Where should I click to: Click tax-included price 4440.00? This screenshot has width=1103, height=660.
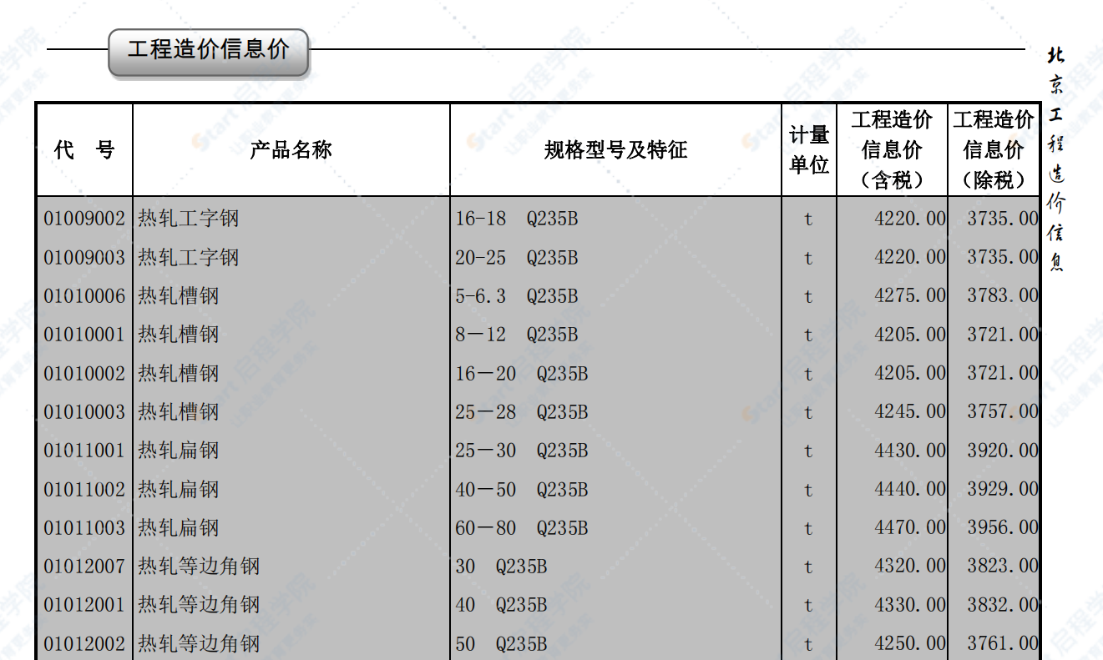pyautogui.click(x=910, y=490)
